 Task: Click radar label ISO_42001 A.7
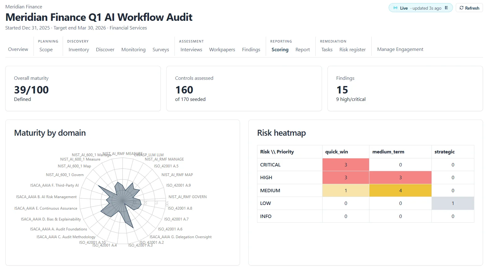176,219
